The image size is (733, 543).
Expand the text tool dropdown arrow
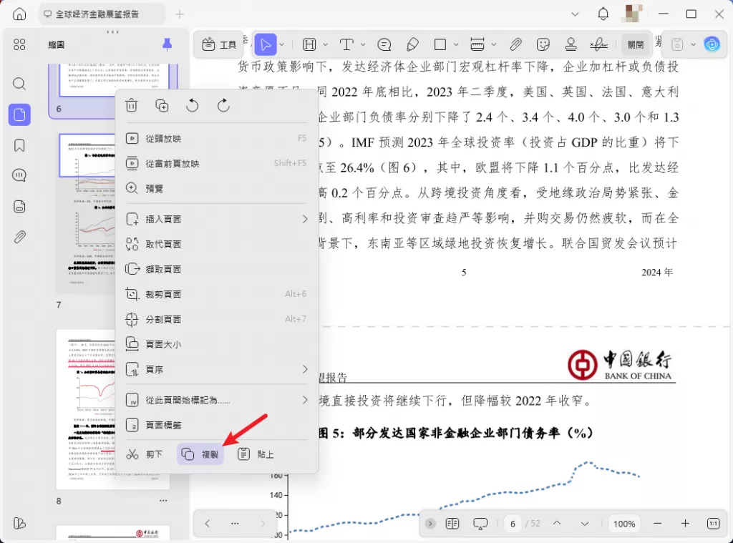363,45
